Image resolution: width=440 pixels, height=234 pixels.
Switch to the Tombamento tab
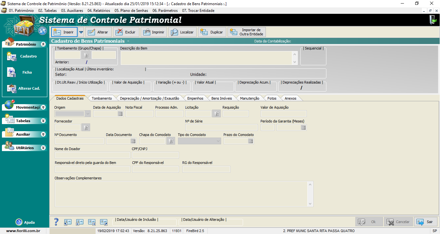102,98
